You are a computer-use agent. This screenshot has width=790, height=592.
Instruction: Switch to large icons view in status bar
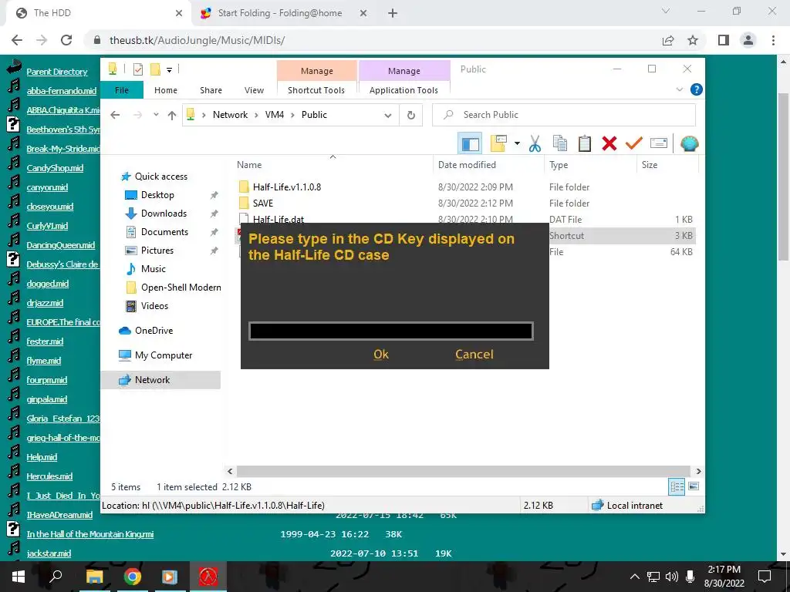coord(694,486)
